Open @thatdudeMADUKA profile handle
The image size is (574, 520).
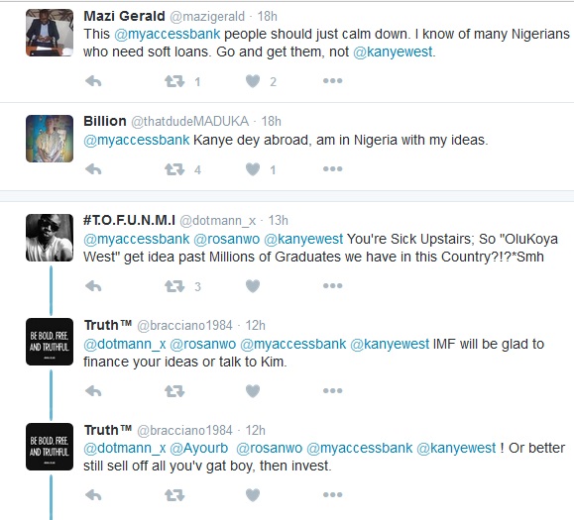click(x=189, y=122)
